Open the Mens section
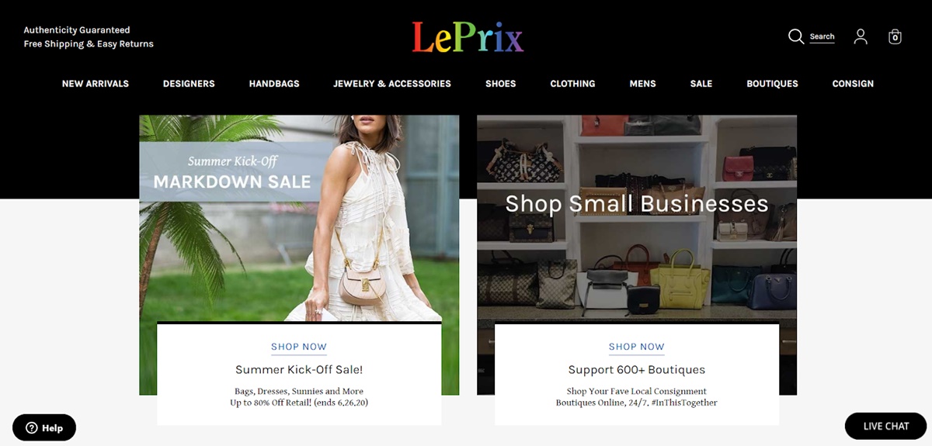Viewport: 932px width, 446px height. [642, 84]
